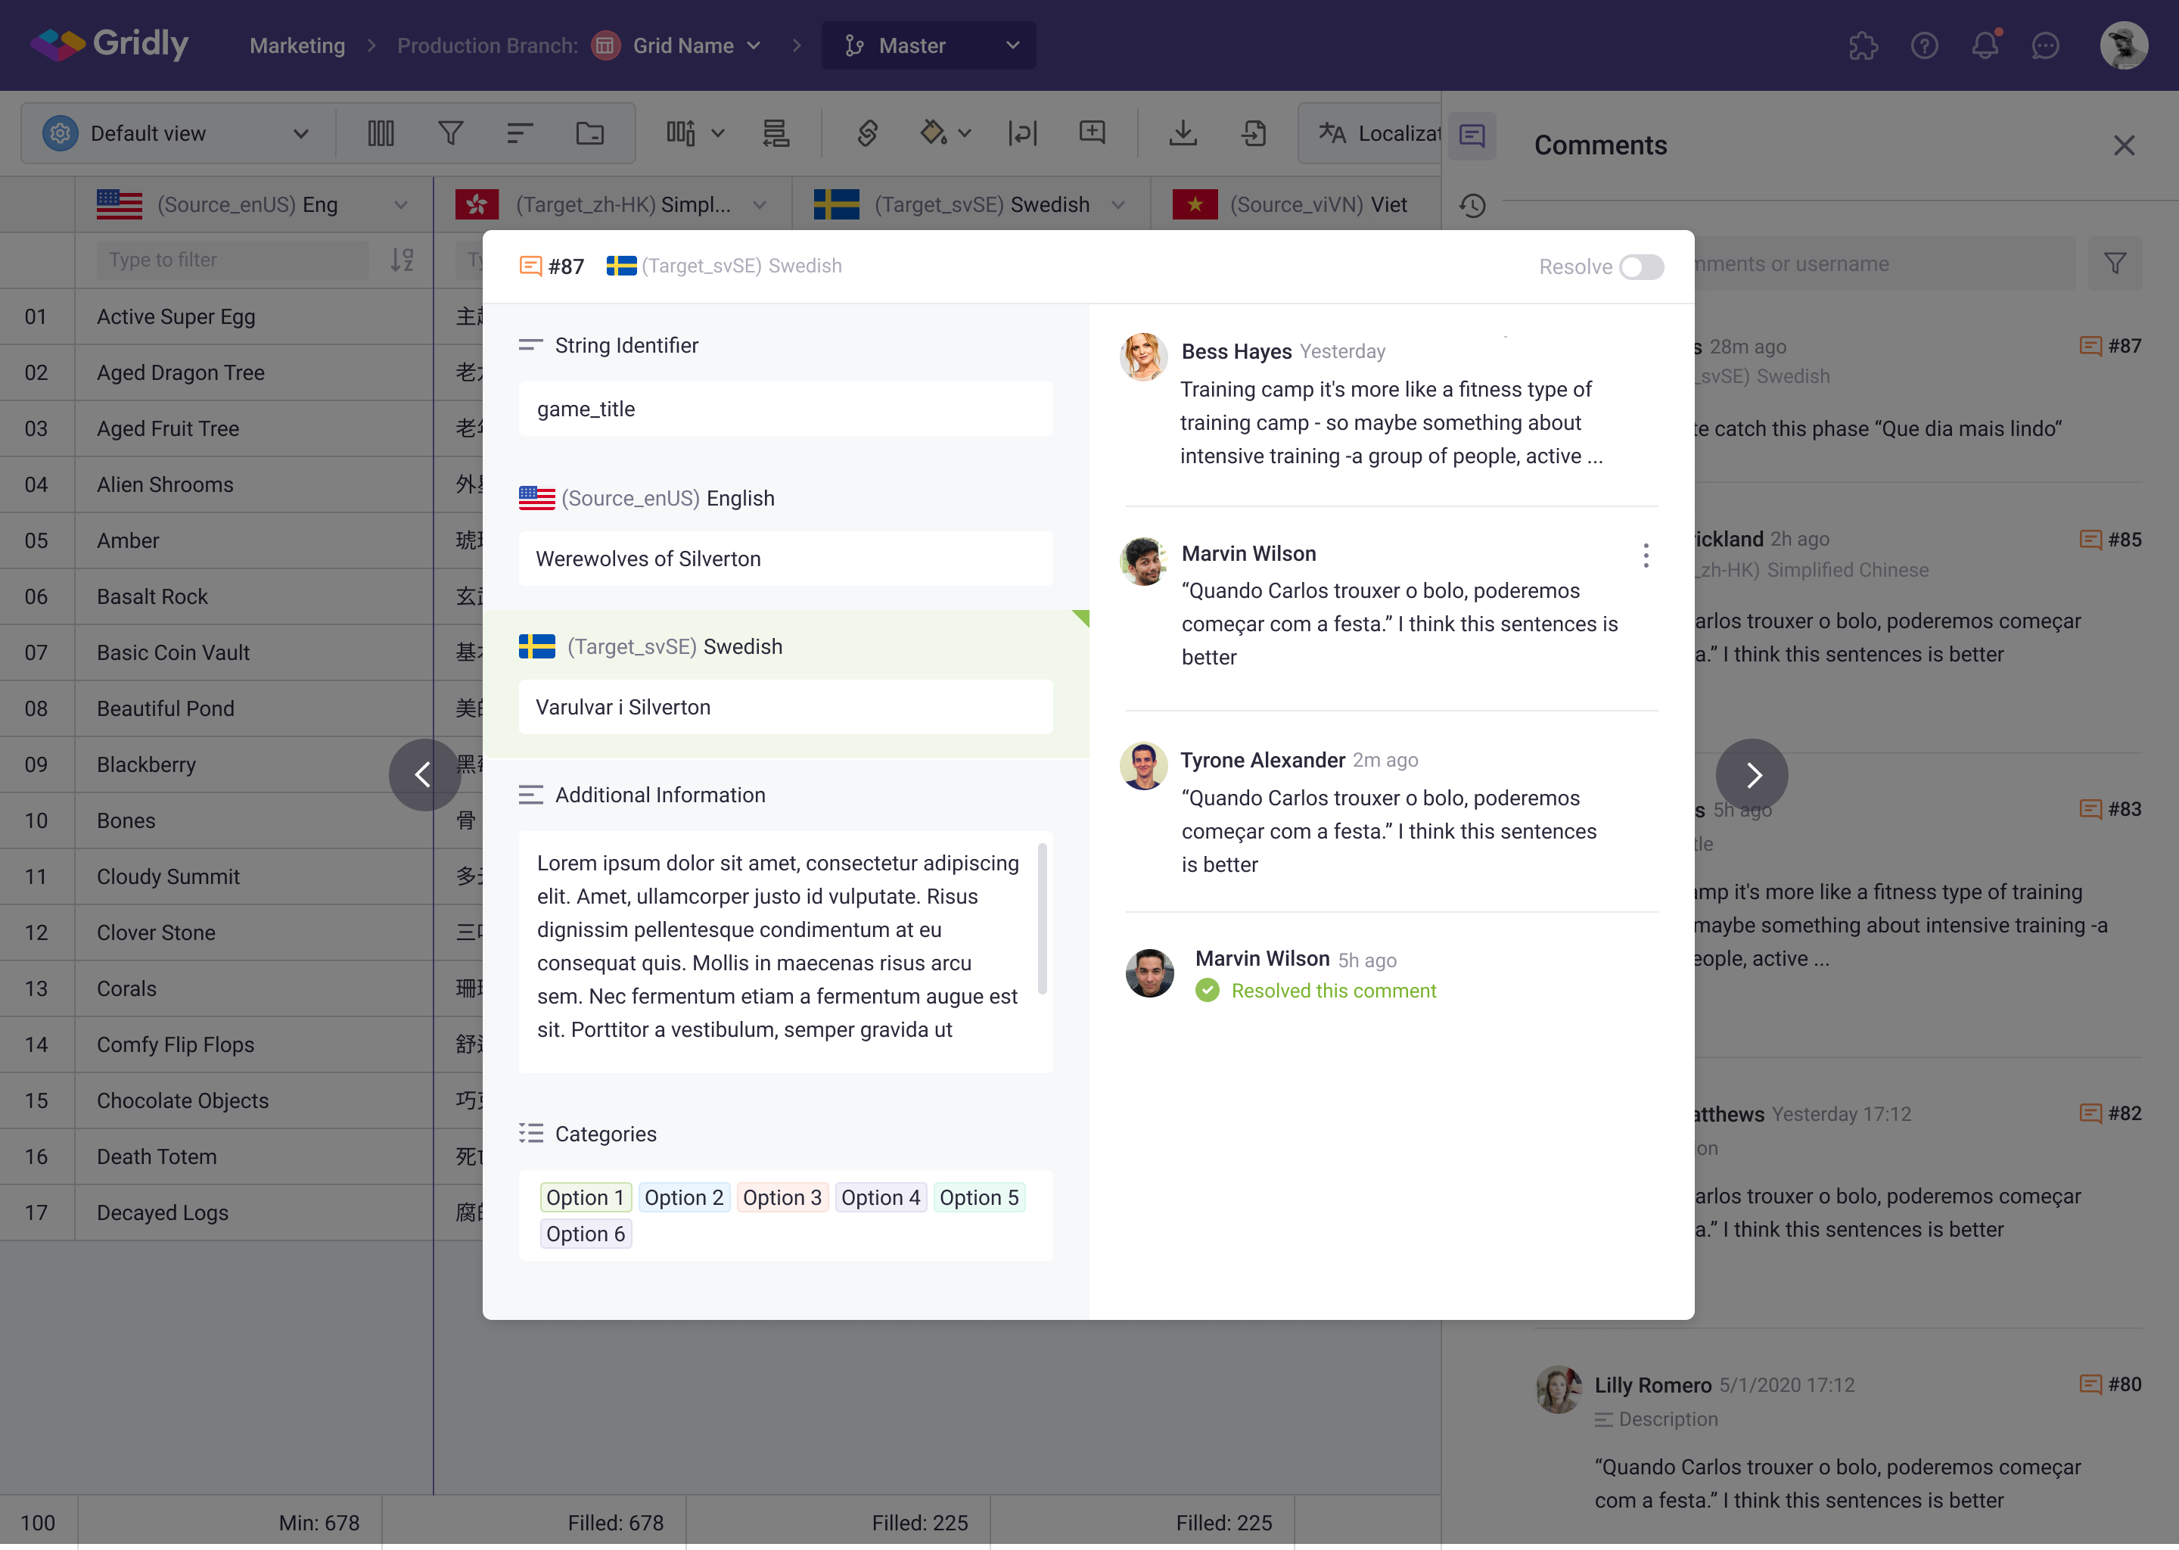Click the Varulvar i Silverton text field
This screenshot has width=2179, height=1550.
point(785,707)
